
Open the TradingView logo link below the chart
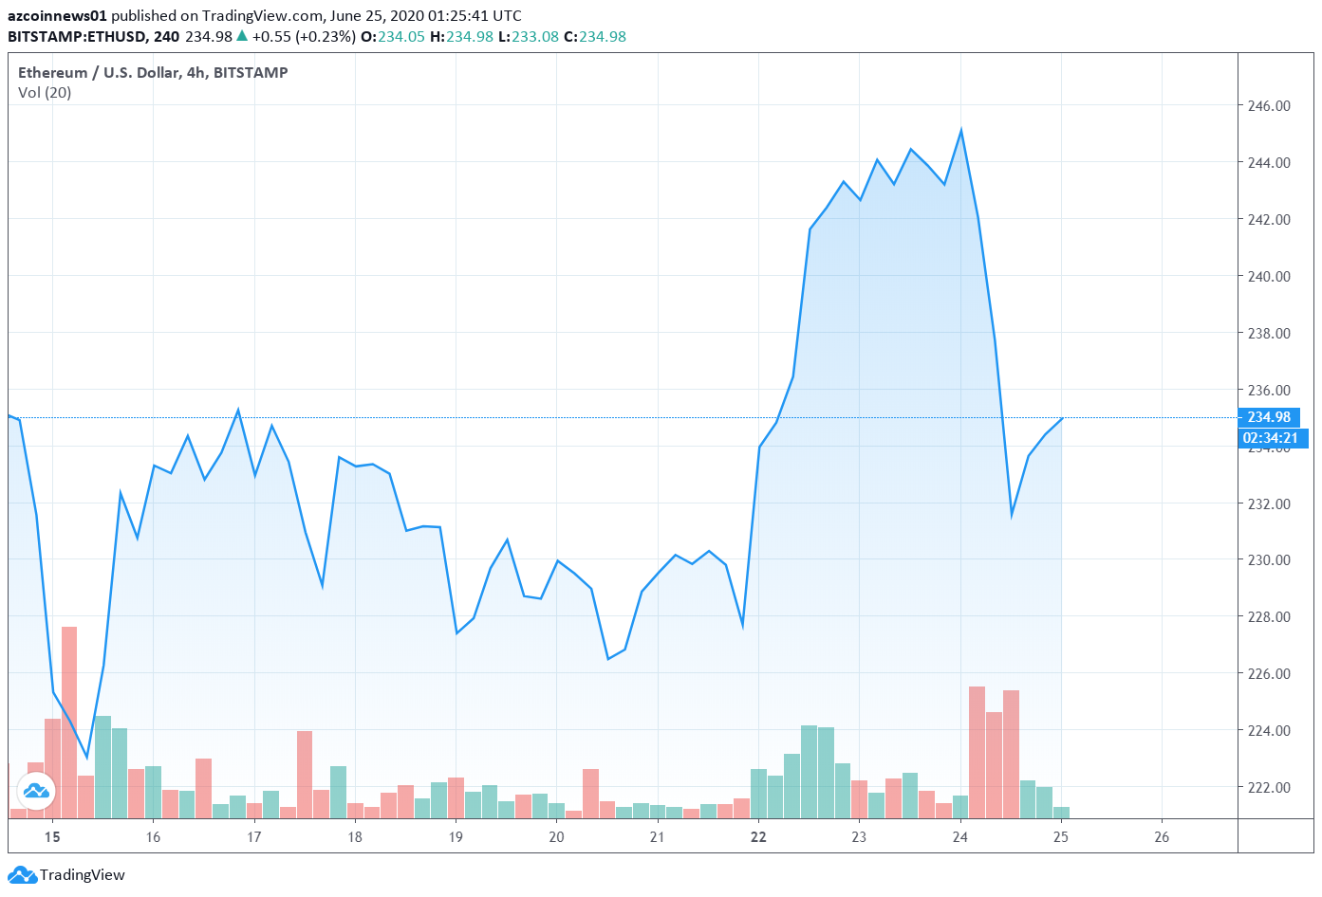(x=66, y=874)
